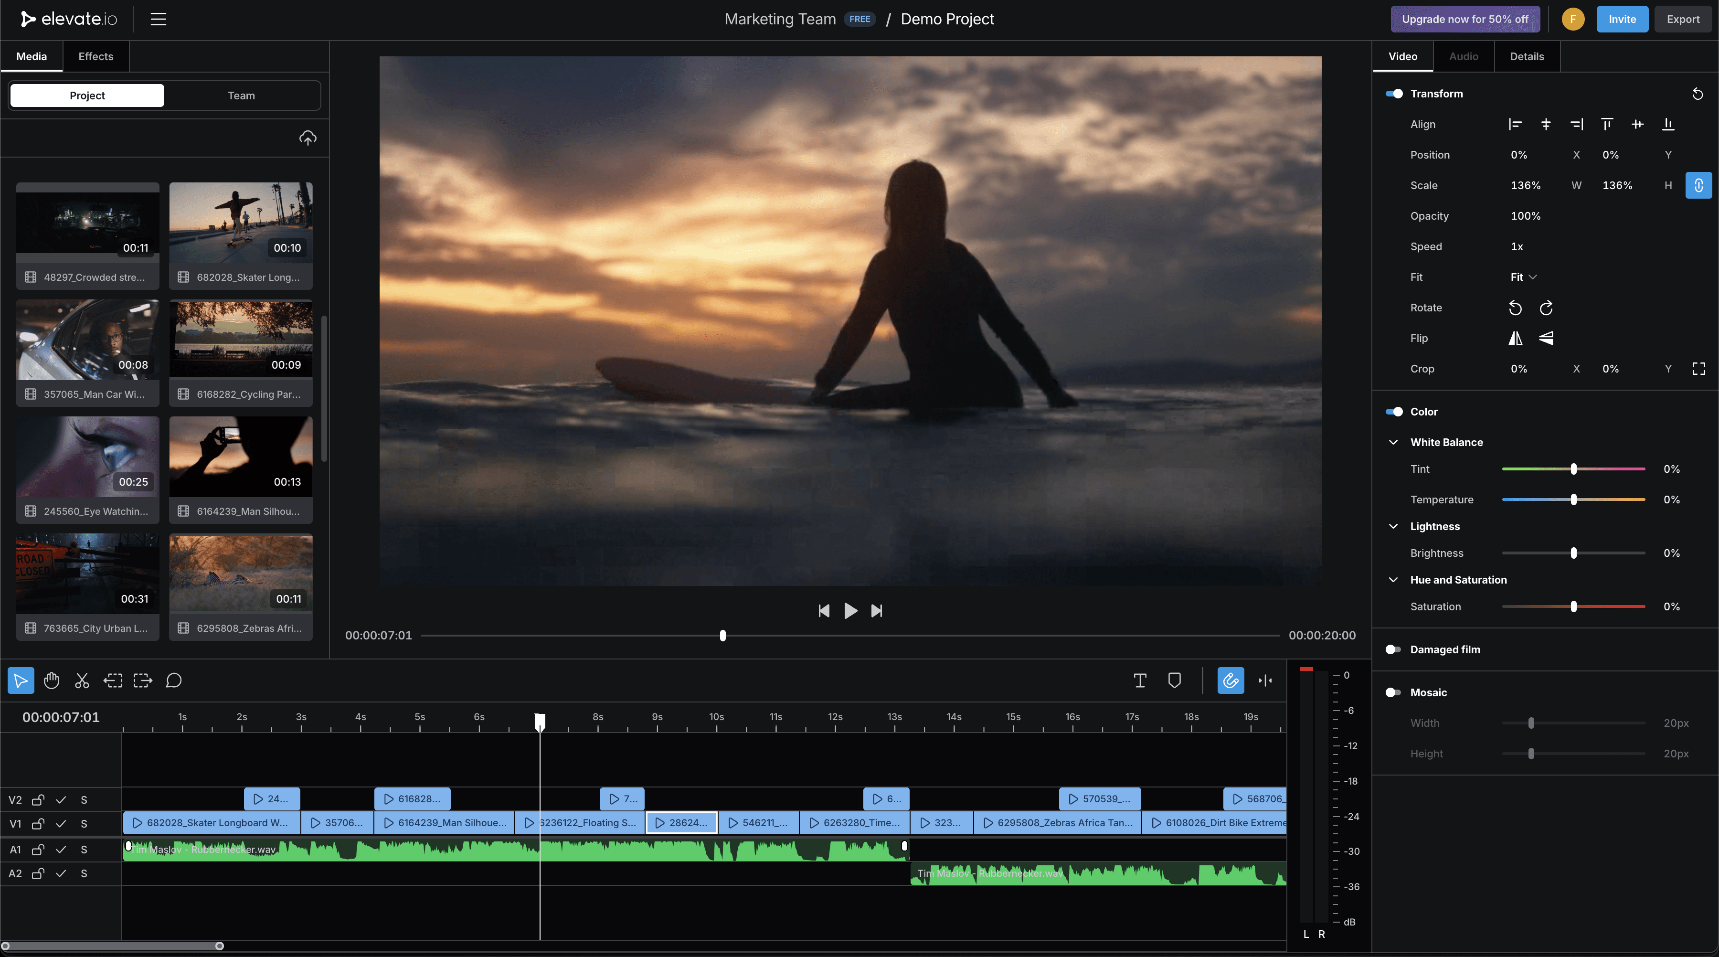Align the clip horizontally centered

(x=1546, y=124)
